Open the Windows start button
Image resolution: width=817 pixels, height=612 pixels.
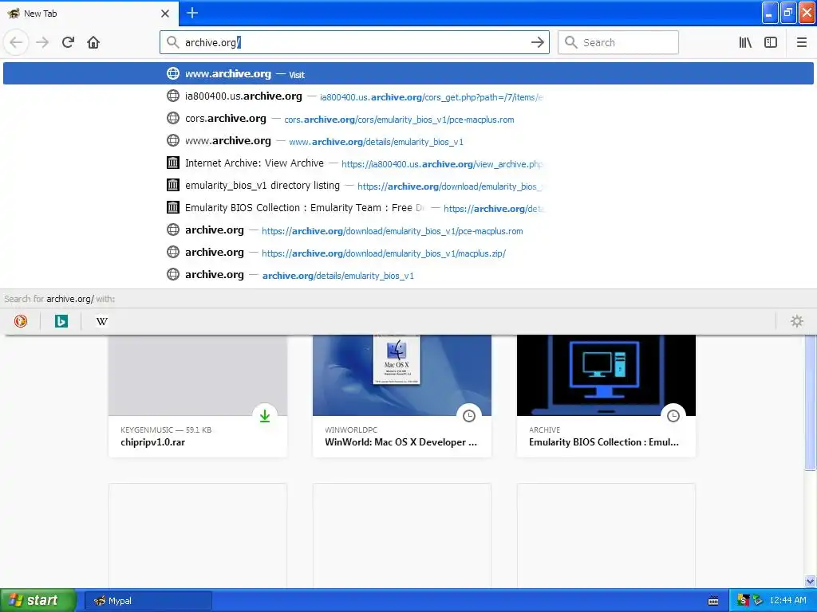pos(38,601)
